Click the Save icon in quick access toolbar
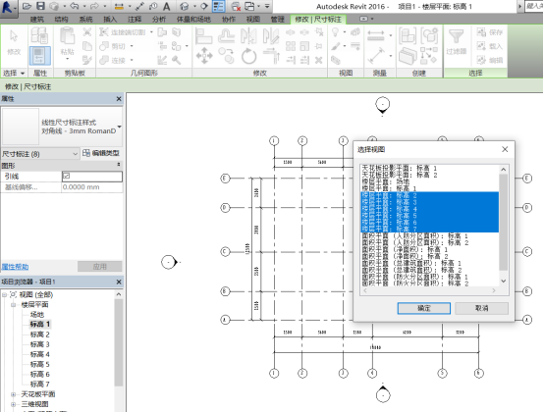Viewport: 544px width, 412px height. tap(41, 6)
